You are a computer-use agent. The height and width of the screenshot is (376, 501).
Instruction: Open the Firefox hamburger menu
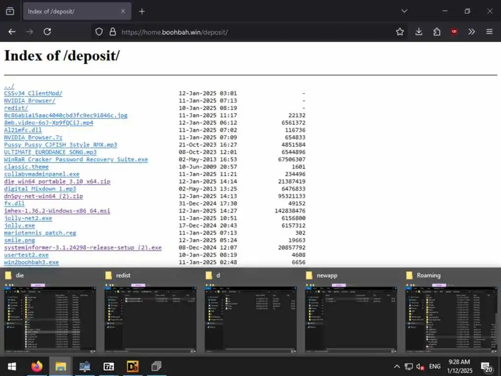[x=489, y=32]
